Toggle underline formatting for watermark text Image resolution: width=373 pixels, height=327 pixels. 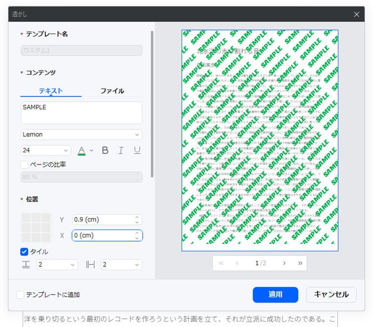click(137, 151)
